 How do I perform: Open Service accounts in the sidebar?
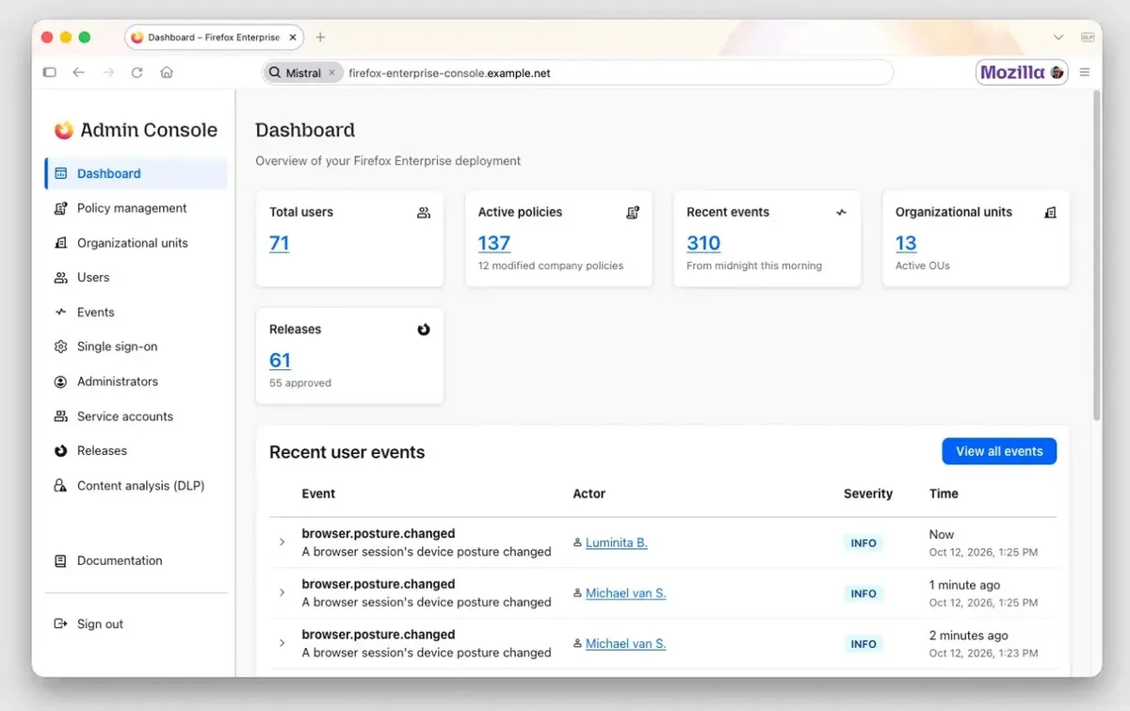(x=137, y=416)
